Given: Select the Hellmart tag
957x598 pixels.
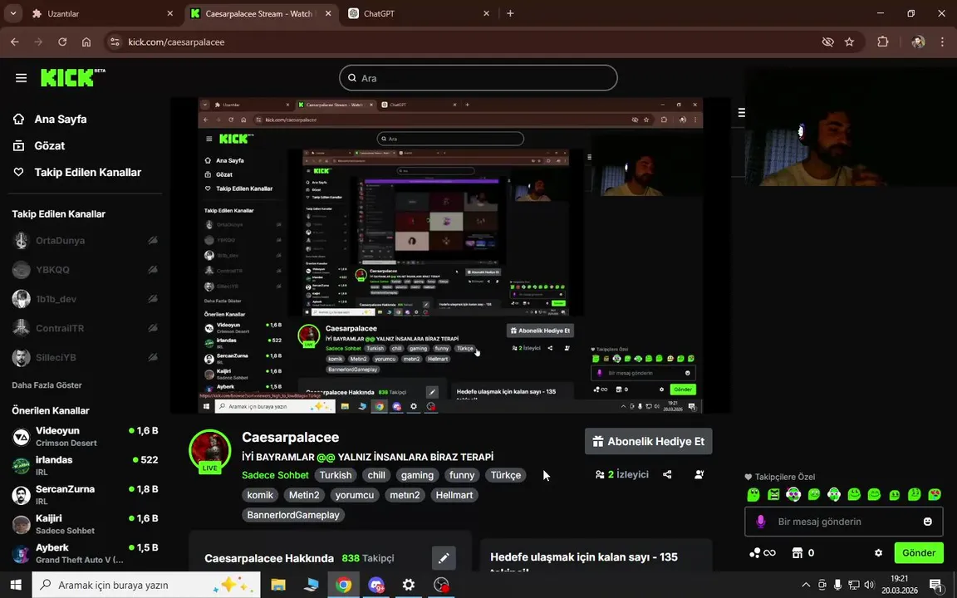Looking at the screenshot, I should click(454, 495).
